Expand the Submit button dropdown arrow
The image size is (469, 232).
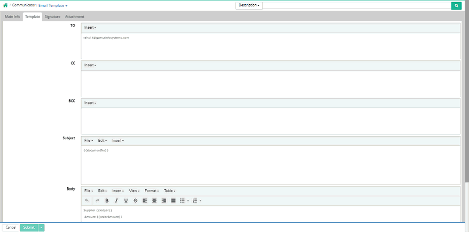[x=42, y=228]
